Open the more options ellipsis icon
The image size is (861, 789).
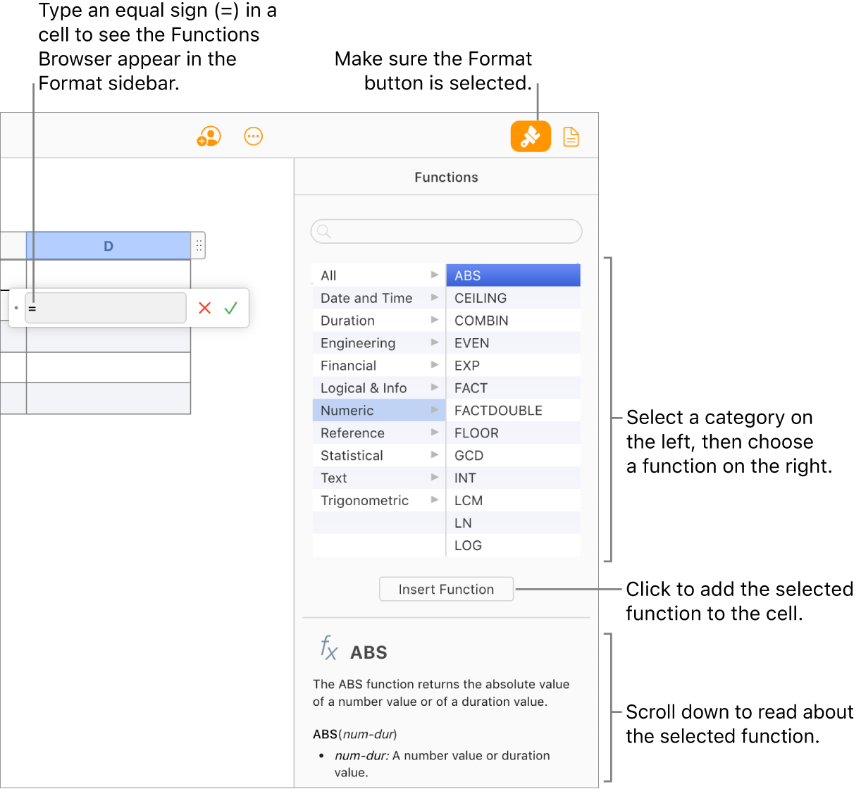coord(253,136)
